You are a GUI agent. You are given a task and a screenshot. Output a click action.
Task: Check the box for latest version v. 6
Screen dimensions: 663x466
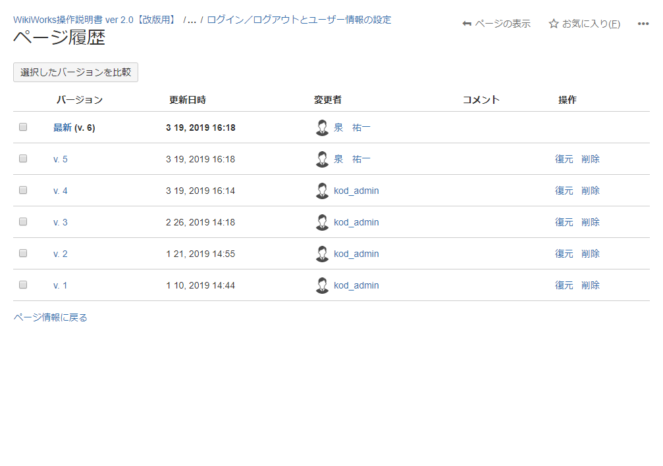click(23, 127)
